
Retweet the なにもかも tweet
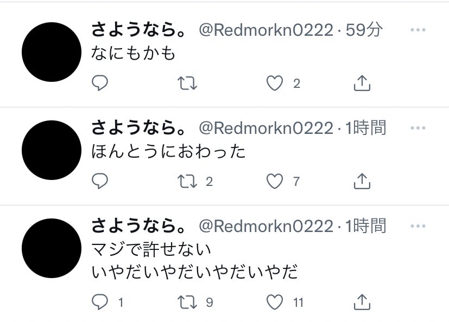(187, 83)
